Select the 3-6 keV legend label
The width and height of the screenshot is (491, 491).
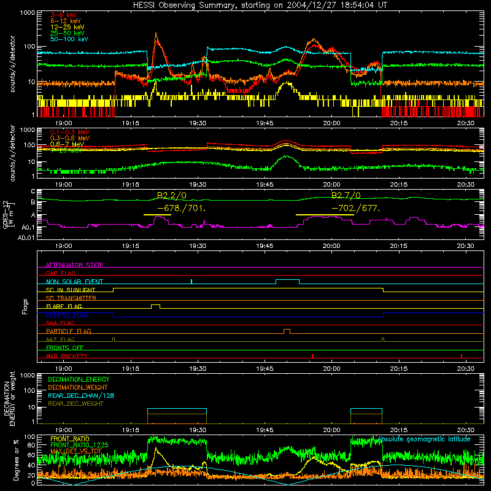click(63, 15)
